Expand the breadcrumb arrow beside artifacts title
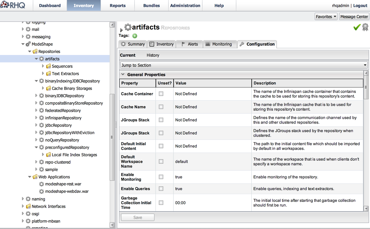Screen dimensions: 370x229 coord(121,30)
